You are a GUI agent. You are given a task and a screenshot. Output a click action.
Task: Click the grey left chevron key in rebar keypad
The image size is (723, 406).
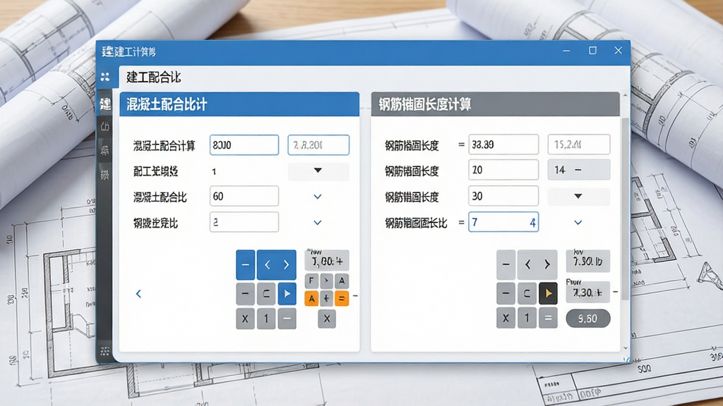coord(528,264)
